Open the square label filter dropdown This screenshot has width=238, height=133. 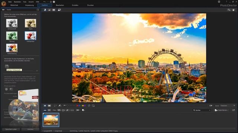pos(64,110)
